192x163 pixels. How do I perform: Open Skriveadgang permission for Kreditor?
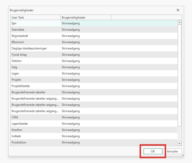[86, 130]
